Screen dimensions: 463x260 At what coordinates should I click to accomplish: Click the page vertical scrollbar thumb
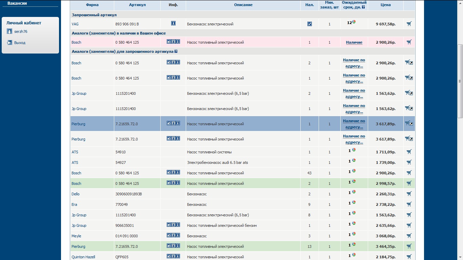click(x=460, y=81)
